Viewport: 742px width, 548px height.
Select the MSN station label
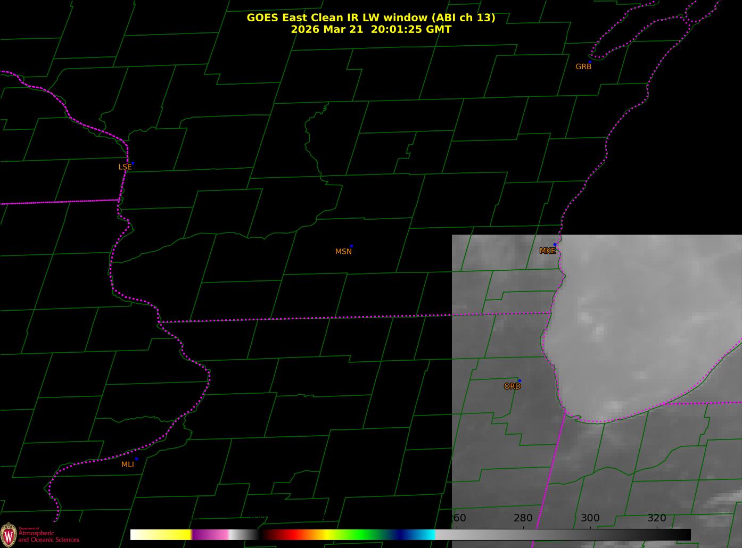(343, 252)
